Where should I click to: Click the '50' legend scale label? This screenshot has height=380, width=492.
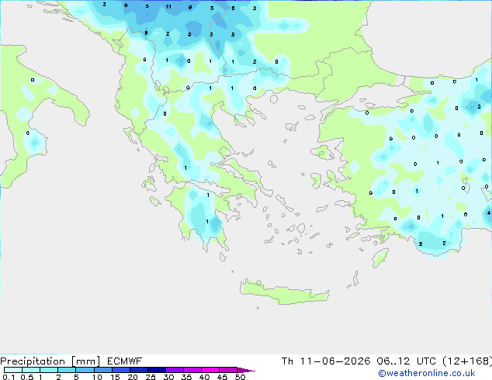pyautogui.click(x=241, y=377)
